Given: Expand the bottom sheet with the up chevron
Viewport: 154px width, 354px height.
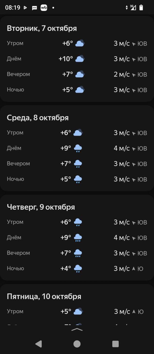Looking at the screenshot, I should (x=77, y=330).
